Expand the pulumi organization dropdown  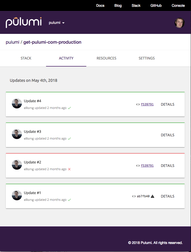click(57, 23)
